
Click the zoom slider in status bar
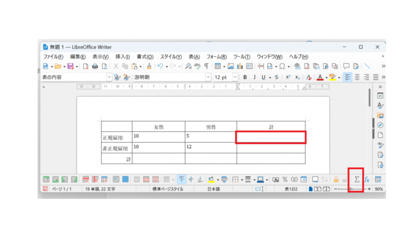click(x=352, y=189)
